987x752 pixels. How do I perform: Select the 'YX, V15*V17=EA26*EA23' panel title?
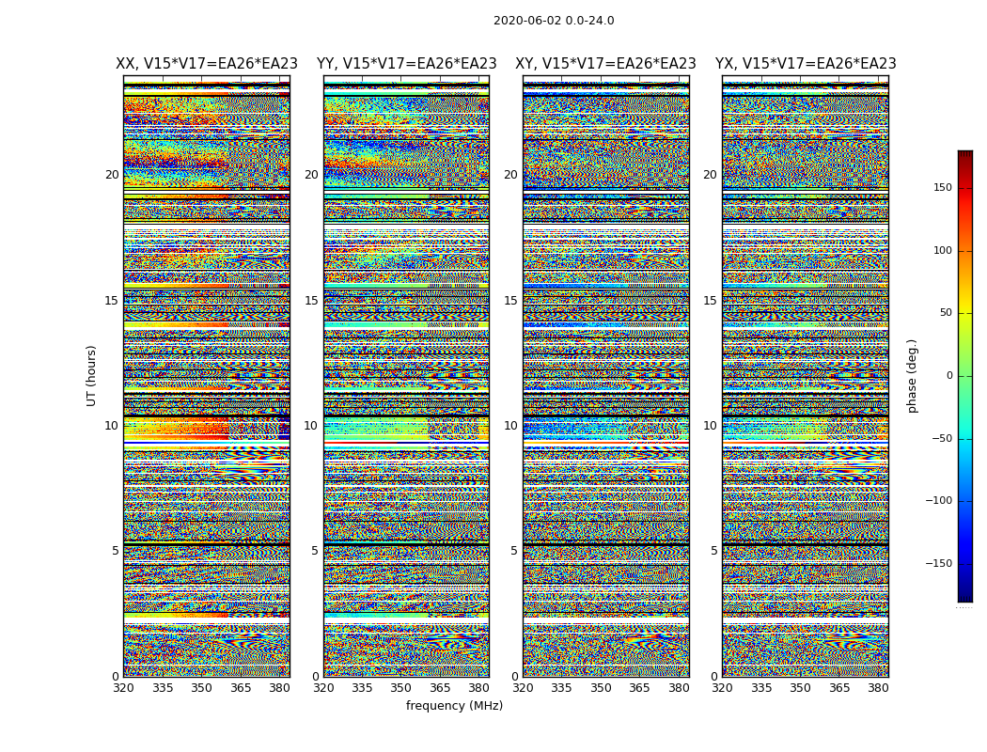[805, 64]
